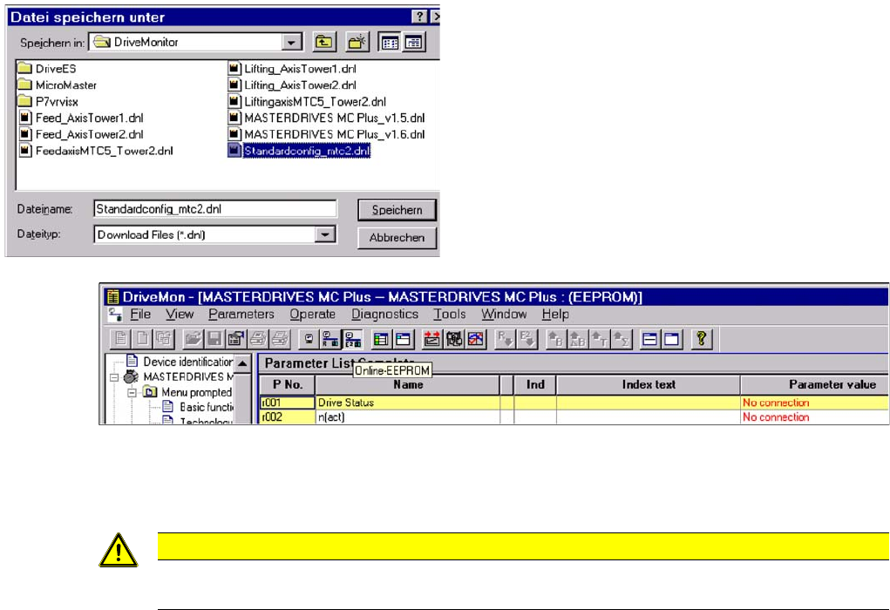Open the Help menu

pyautogui.click(x=555, y=314)
